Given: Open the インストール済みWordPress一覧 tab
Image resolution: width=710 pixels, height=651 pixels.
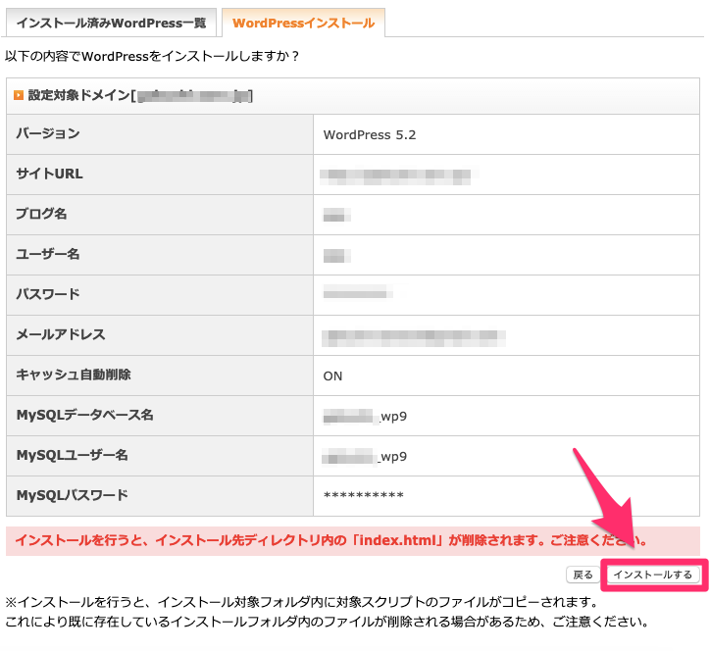Looking at the screenshot, I should (111, 23).
